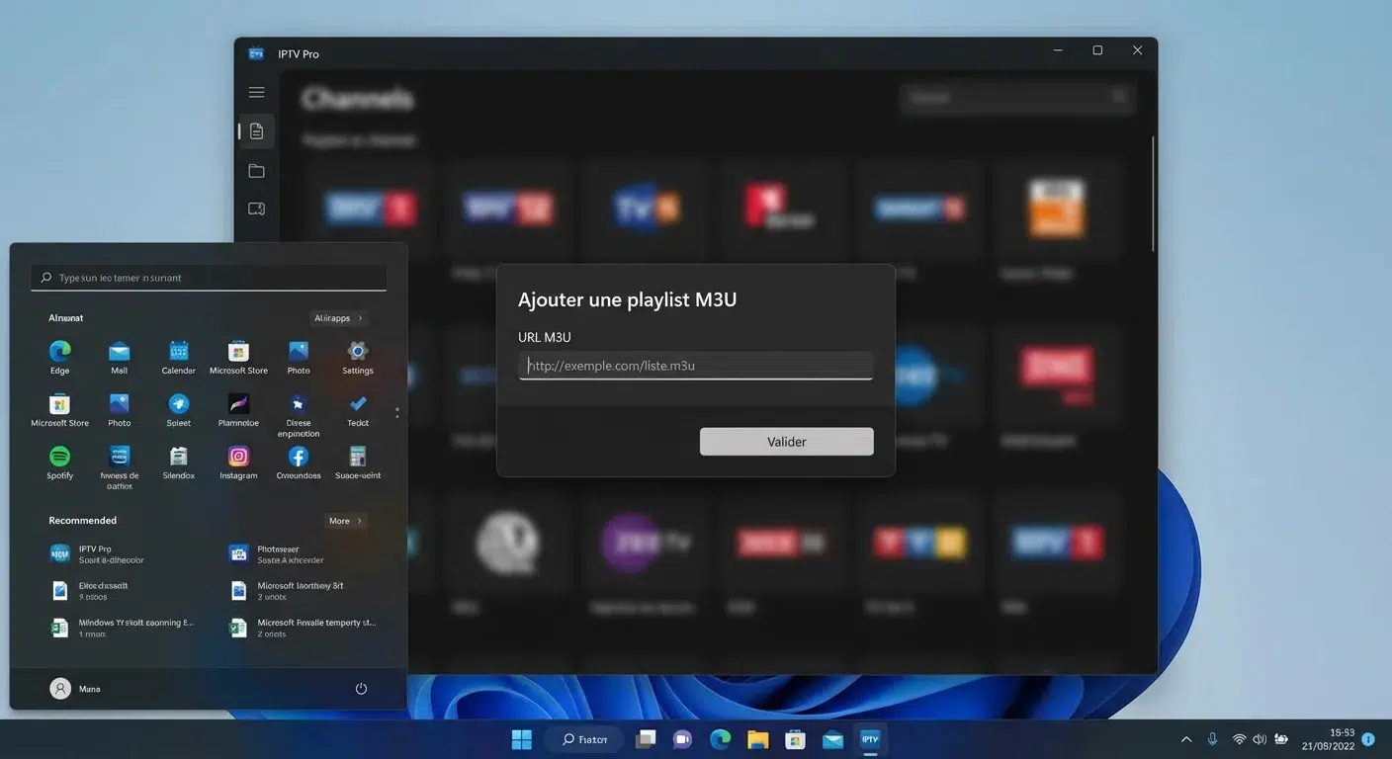Select the playlist document sidebar icon

tap(256, 131)
